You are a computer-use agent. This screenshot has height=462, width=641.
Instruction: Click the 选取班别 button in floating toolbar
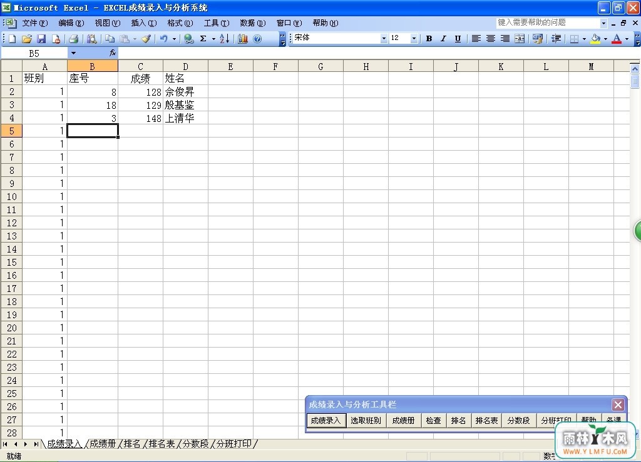(366, 420)
